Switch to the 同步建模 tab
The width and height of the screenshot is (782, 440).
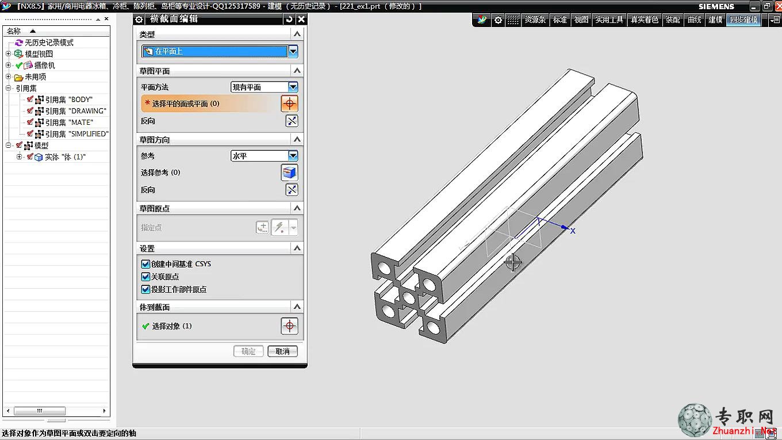pos(743,20)
